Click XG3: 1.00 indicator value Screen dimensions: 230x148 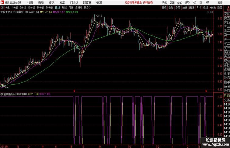[x=45, y=94]
